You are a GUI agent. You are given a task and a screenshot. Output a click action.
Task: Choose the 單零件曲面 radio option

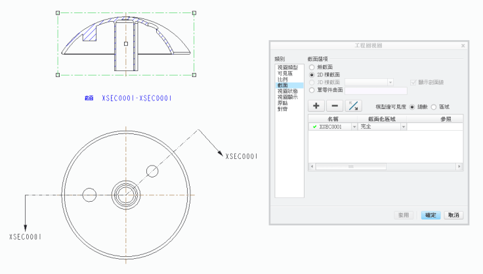coord(312,90)
